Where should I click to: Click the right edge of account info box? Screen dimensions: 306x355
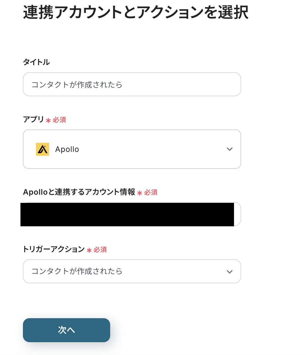[237, 214]
